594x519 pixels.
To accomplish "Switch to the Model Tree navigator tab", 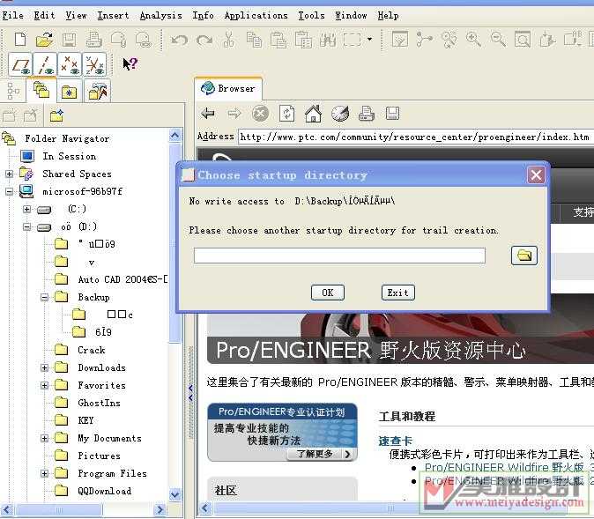I will pyautogui.click(x=13, y=91).
